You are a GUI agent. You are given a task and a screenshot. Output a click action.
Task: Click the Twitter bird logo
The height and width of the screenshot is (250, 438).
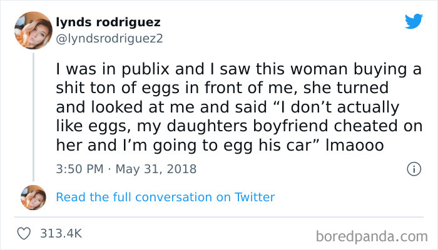(x=413, y=22)
